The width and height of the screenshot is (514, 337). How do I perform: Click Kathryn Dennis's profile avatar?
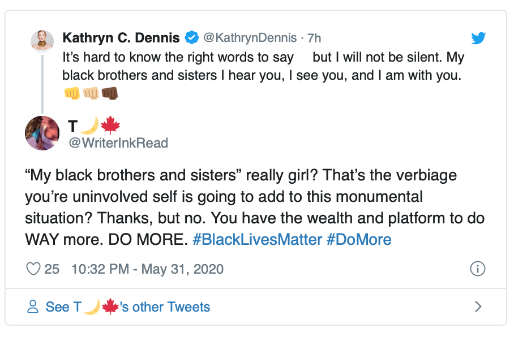[x=42, y=41]
